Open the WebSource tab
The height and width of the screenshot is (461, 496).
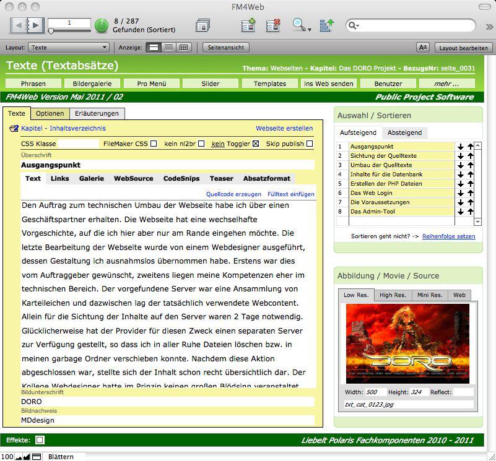click(x=133, y=178)
